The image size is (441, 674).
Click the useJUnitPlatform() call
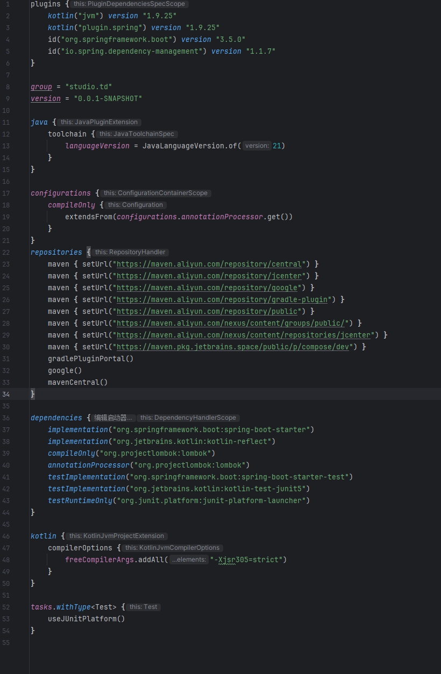[87, 619]
